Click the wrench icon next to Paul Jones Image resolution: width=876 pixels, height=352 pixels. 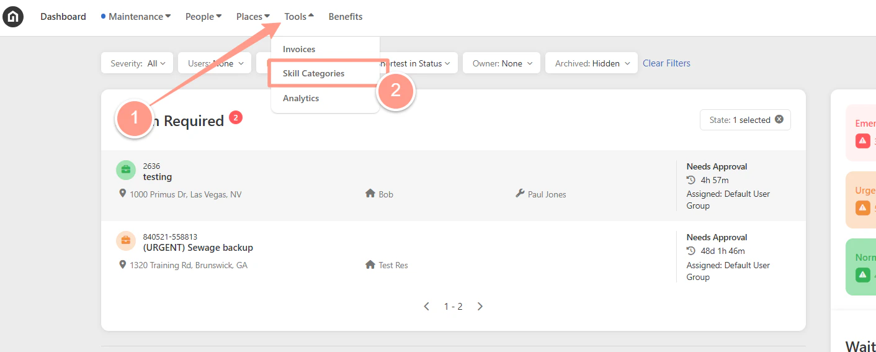(x=520, y=194)
